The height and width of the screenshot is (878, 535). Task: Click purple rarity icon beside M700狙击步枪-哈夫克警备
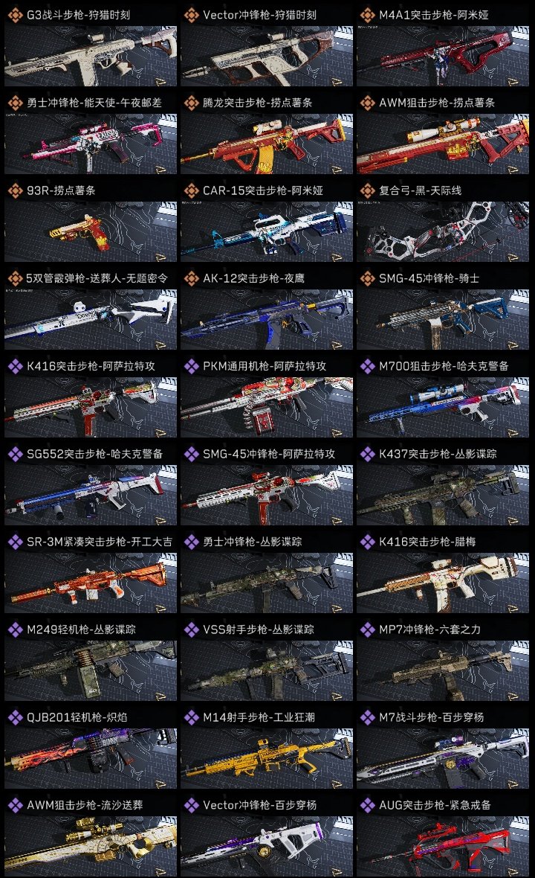(367, 366)
